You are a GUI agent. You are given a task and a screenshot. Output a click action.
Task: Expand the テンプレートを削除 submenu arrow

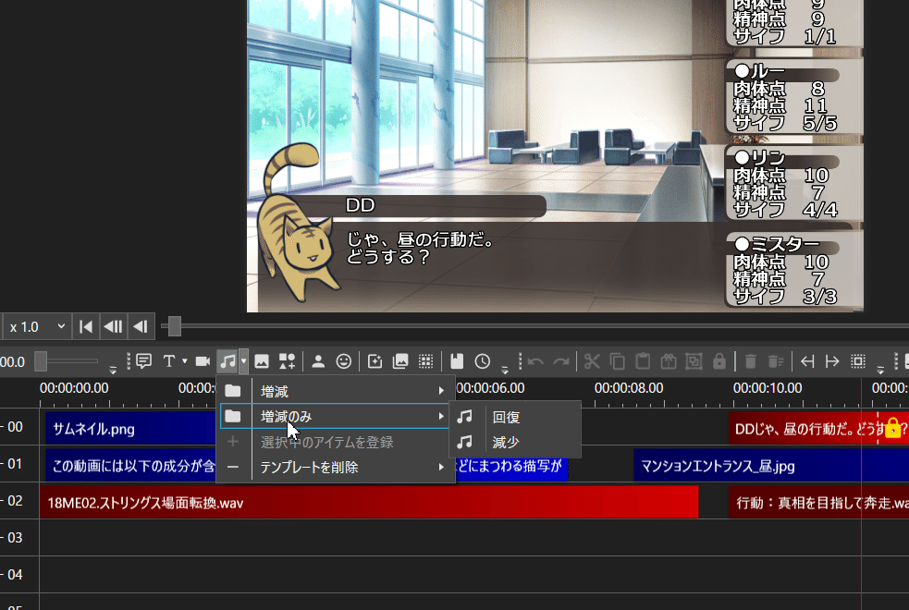pyautogui.click(x=441, y=467)
